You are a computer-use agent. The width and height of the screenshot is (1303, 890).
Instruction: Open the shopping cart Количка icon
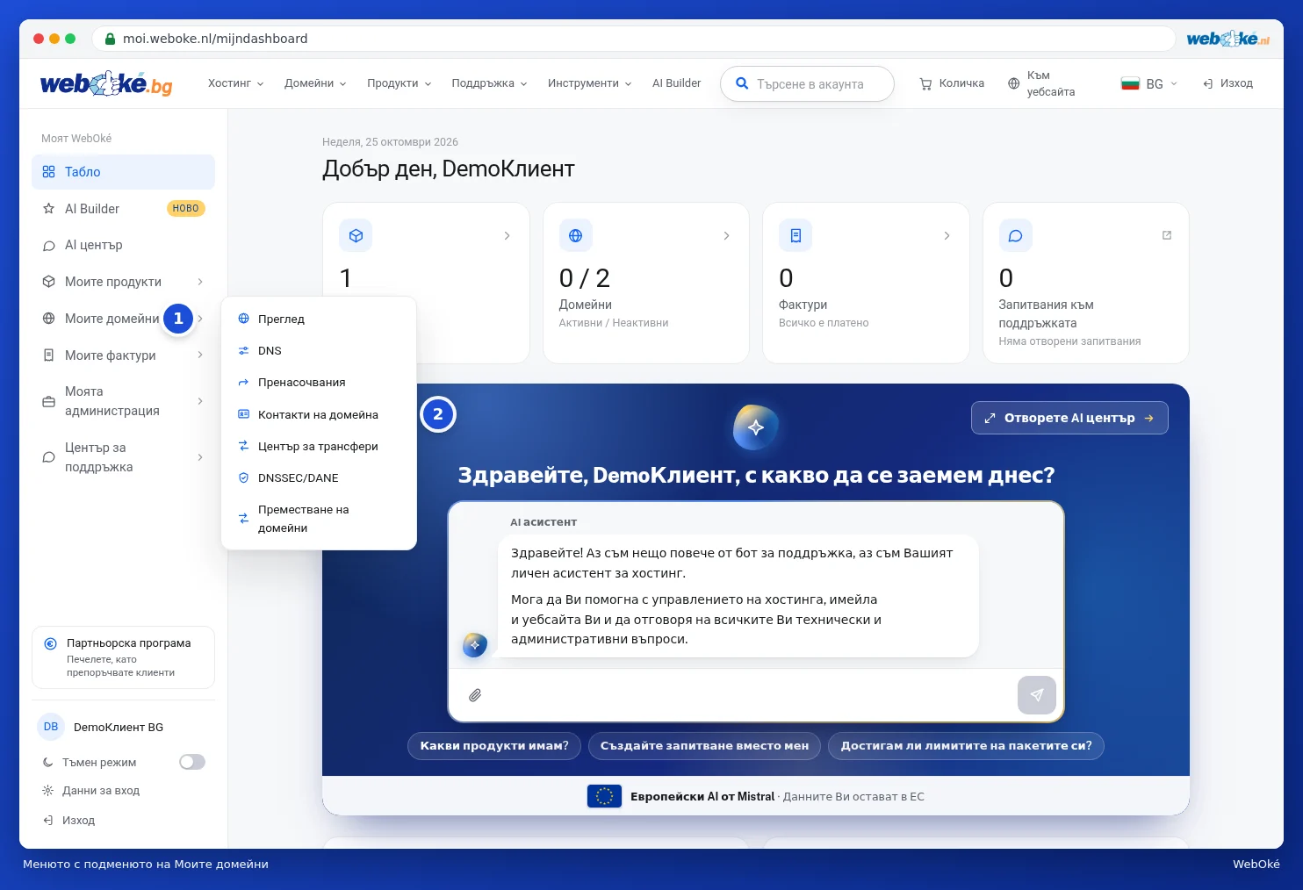point(925,84)
